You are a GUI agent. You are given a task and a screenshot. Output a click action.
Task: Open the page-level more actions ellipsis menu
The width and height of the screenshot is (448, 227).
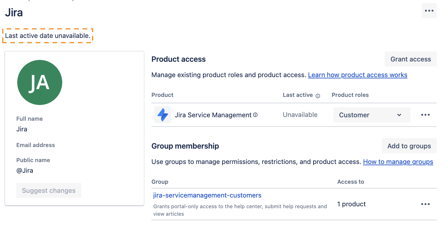coord(429,11)
